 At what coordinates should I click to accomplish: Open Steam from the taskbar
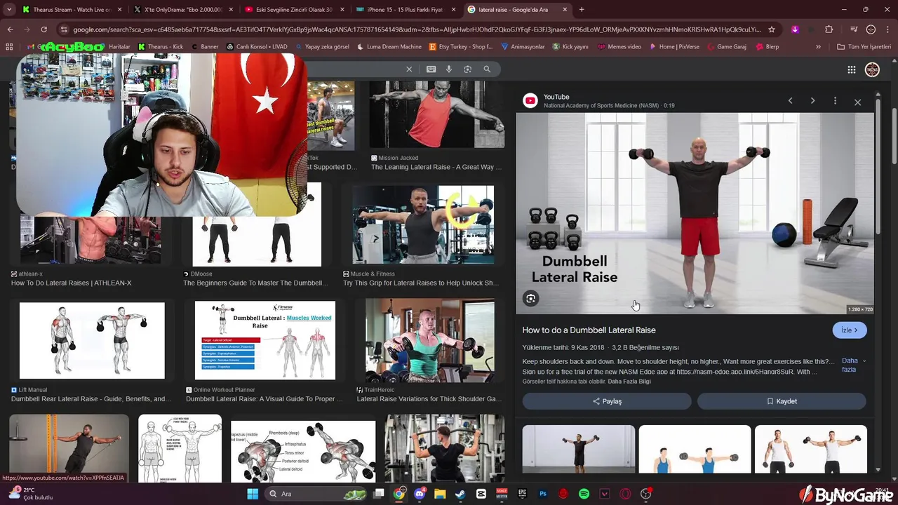tap(460, 494)
